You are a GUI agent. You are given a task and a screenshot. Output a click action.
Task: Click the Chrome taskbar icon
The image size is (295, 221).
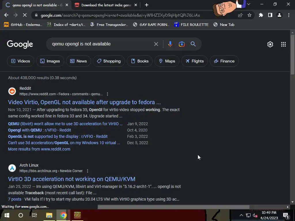tap(63, 215)
